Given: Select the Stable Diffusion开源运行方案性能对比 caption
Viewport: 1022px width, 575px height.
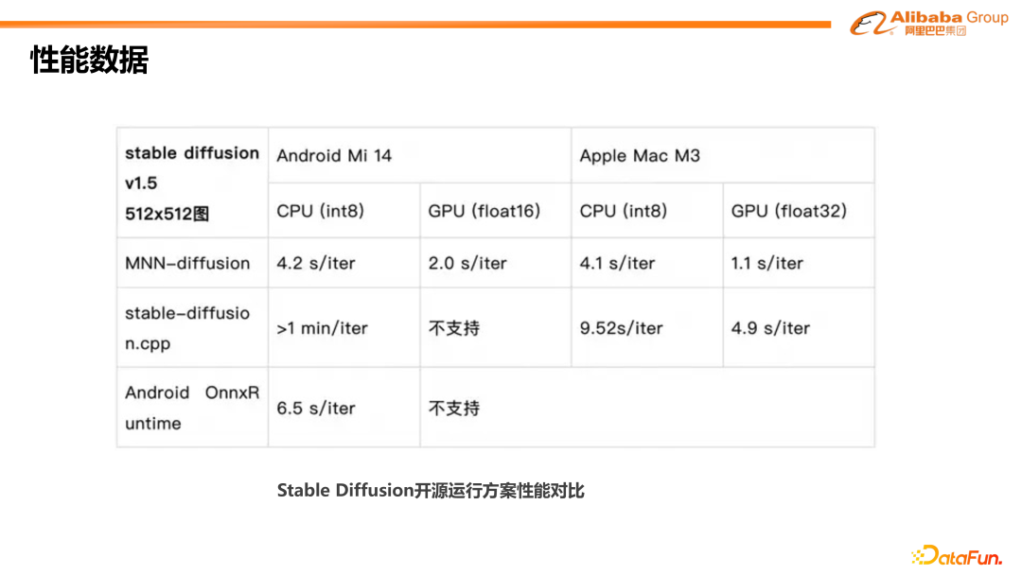Looking at the screenshot, I should 431,491.
